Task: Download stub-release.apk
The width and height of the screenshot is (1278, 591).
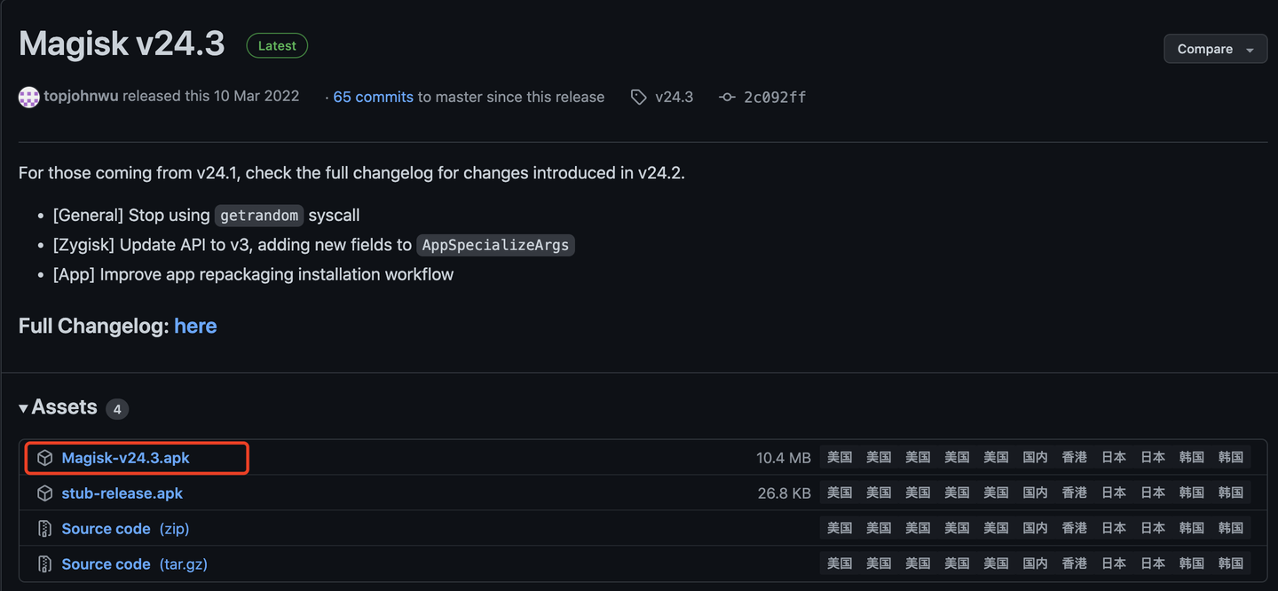Action: 122,492
